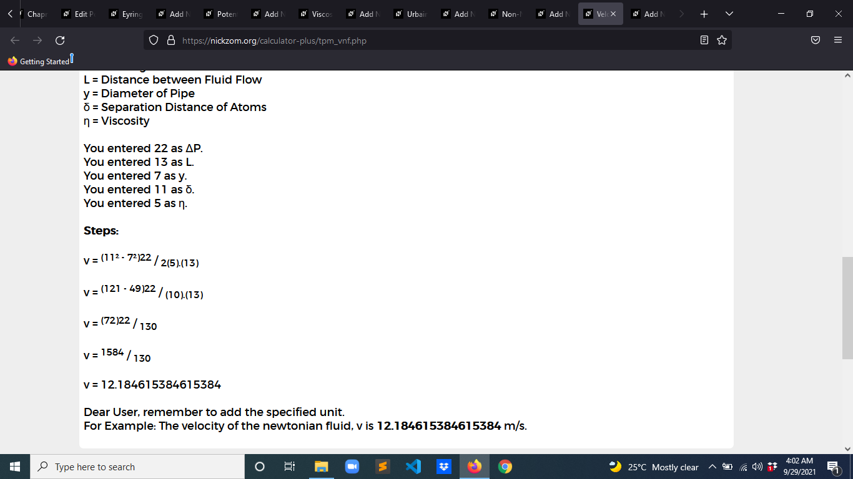Open the Getting Started bookmark
The image size is (853, 479).
pos(39,61)
